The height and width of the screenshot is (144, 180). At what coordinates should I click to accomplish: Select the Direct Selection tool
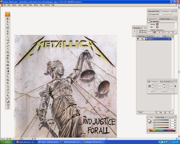[8, 22]
